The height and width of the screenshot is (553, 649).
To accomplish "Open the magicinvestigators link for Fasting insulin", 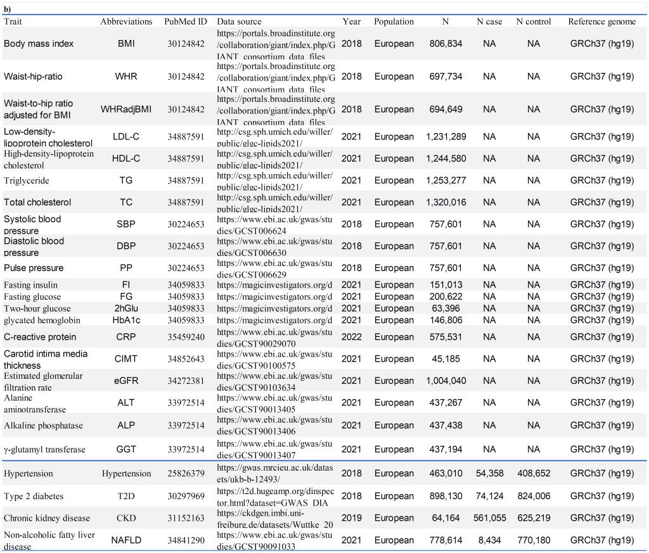I will point(274,284).
